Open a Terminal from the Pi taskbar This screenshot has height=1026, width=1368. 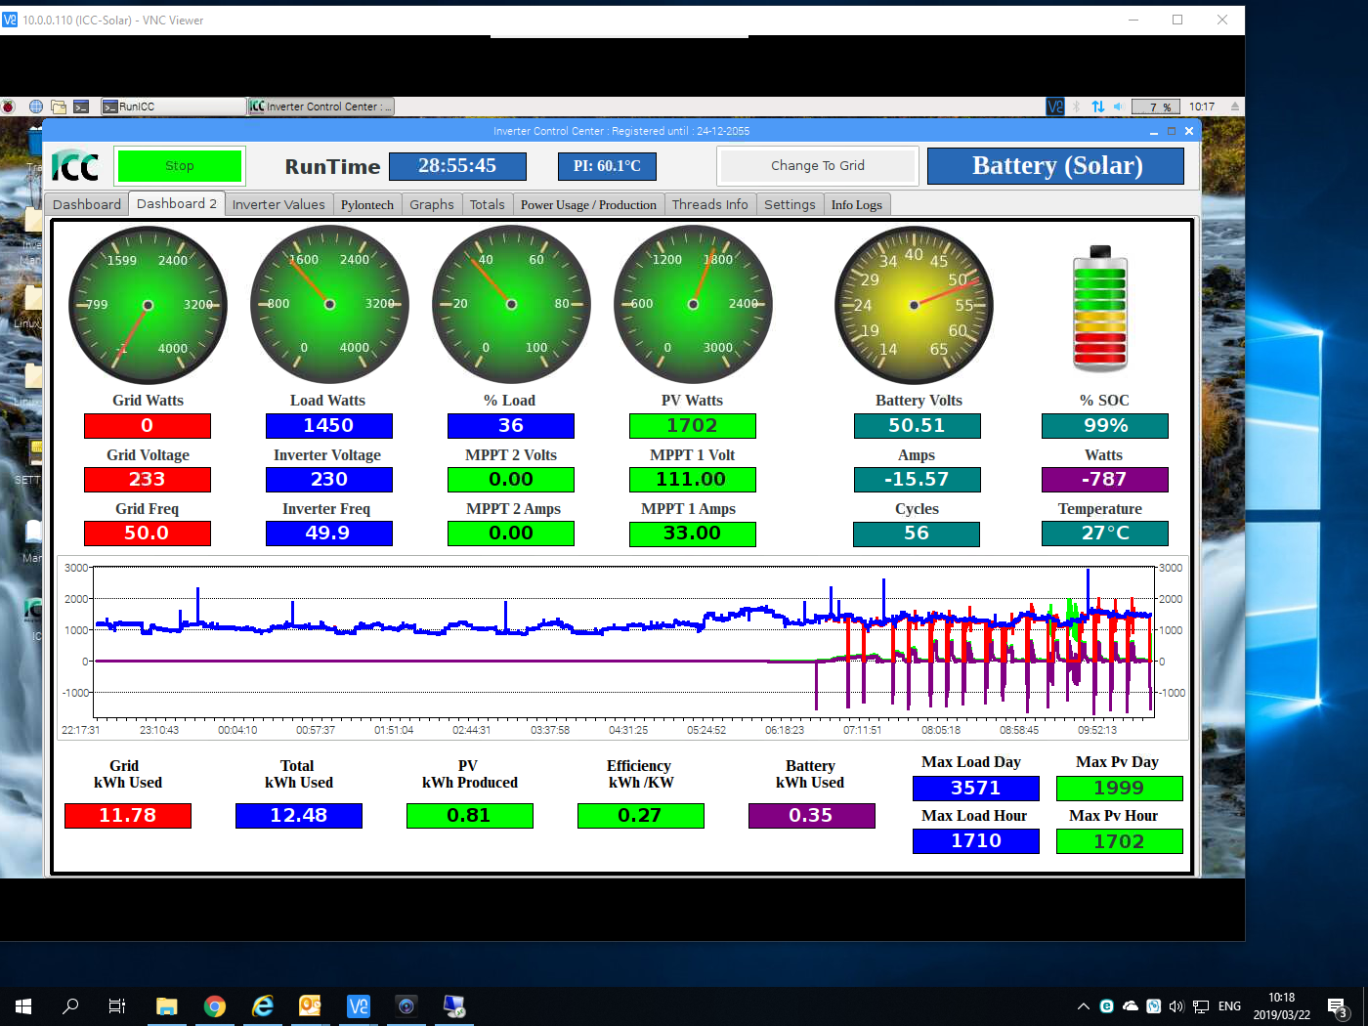coord(80,107)
